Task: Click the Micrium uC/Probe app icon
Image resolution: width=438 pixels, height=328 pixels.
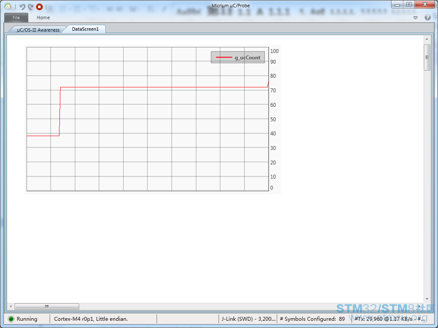Action: [8, 6]
